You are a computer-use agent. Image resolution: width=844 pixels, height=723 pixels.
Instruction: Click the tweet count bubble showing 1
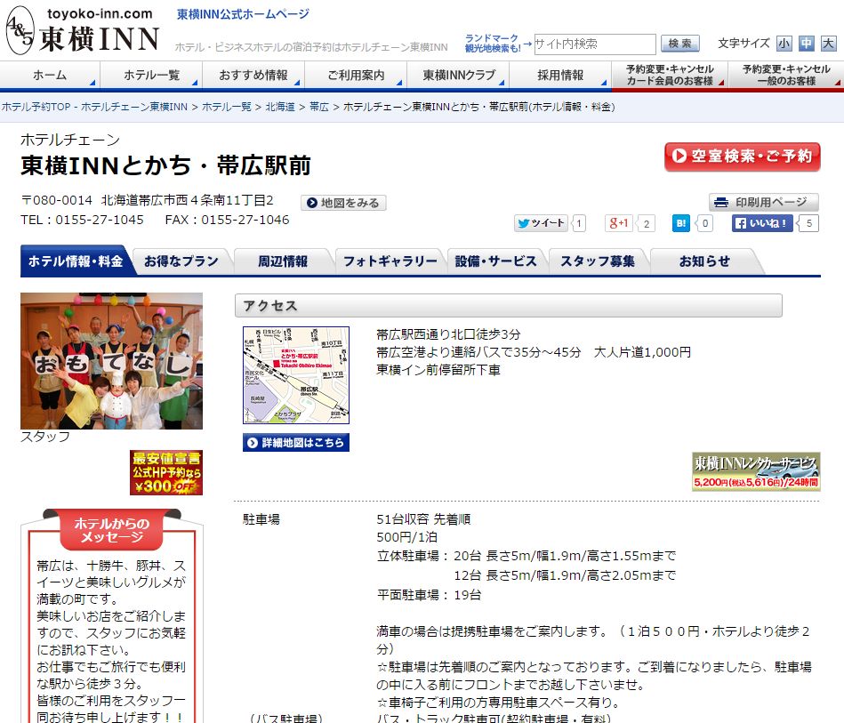tap(579, 223)
